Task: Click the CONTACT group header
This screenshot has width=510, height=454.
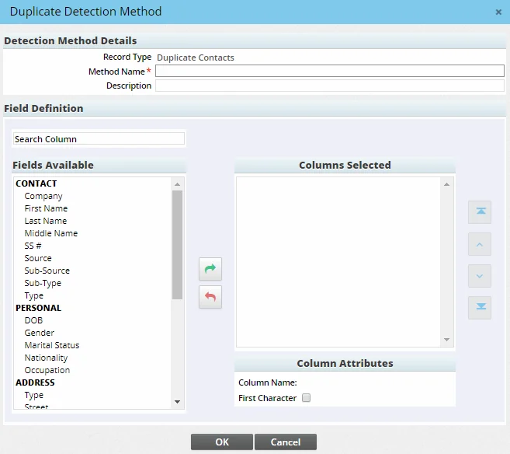Action: click(36, 183)
